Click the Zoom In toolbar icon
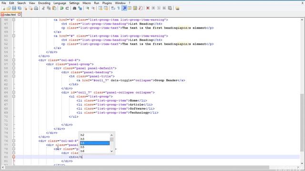The height and width of the screenshot is (171, 305). click(x=88, y=9)
